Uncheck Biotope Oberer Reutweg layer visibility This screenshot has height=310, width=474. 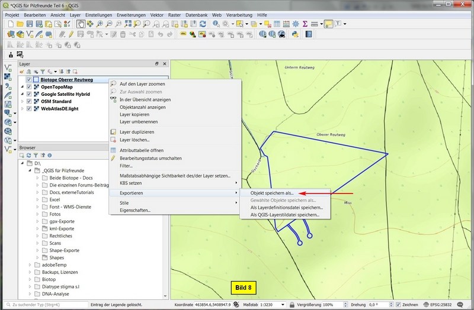point(29,80)
